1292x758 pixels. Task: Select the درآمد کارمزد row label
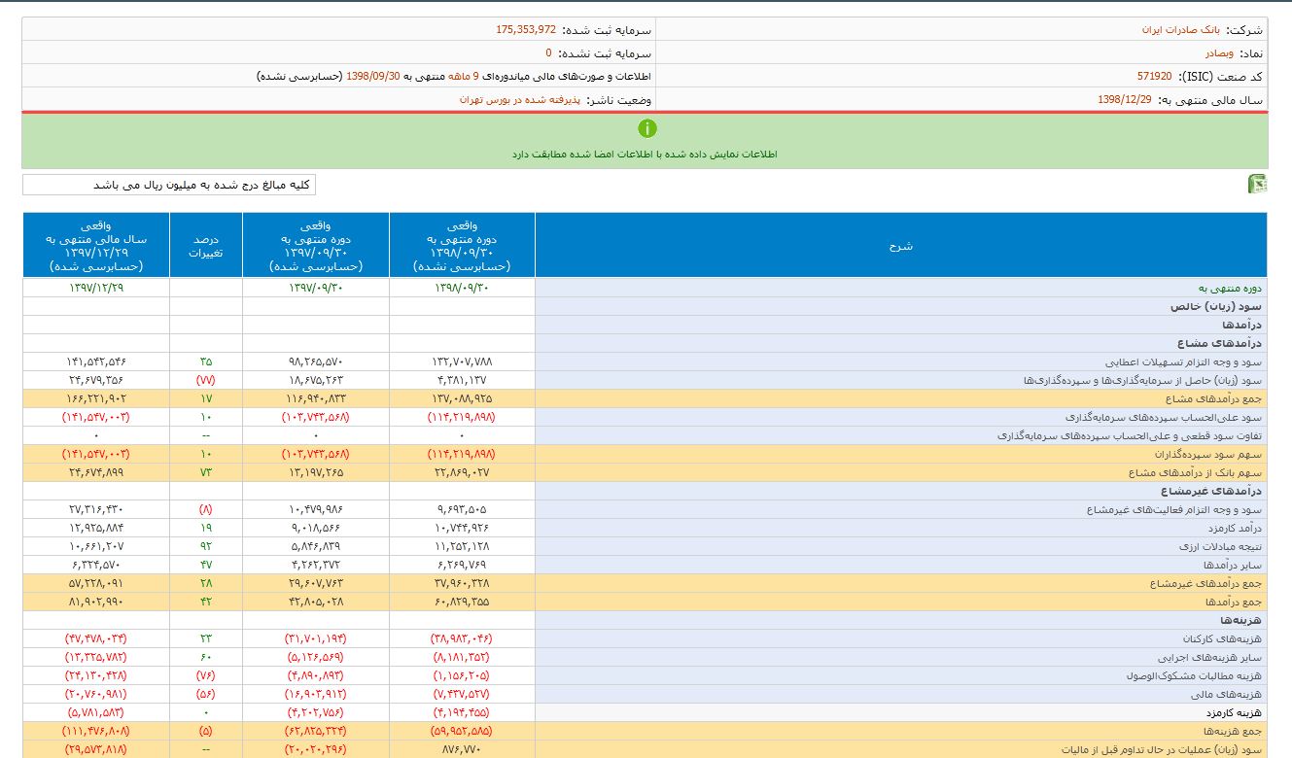(1234, 529)
